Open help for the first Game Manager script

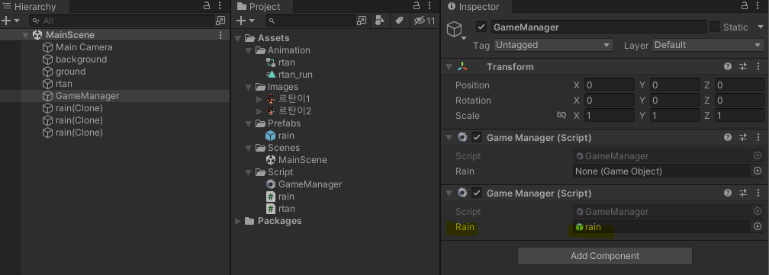728,137
